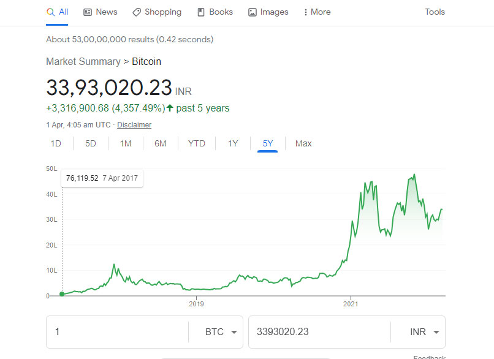Open the Tools options menu
This screenshot has height=359, width=494.
coord(435,12)
